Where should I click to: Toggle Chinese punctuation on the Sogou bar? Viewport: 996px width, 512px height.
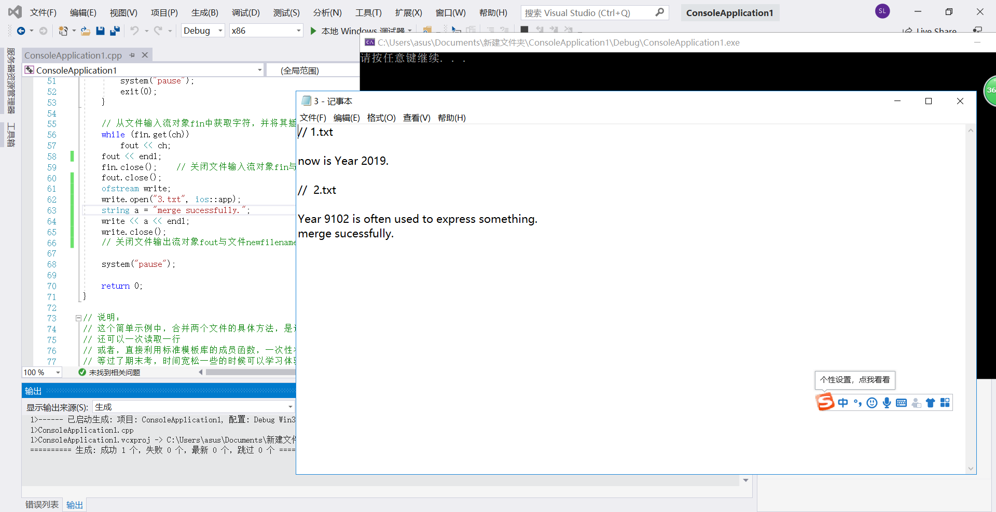[x=857, y=403]
